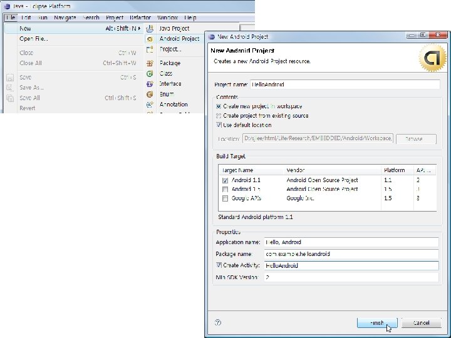Click the green Class icon
Image resolution: width=451 pixels, height=338 pixels.
[150, 74]
